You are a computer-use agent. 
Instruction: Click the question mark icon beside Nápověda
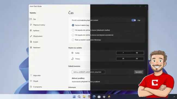31,75
